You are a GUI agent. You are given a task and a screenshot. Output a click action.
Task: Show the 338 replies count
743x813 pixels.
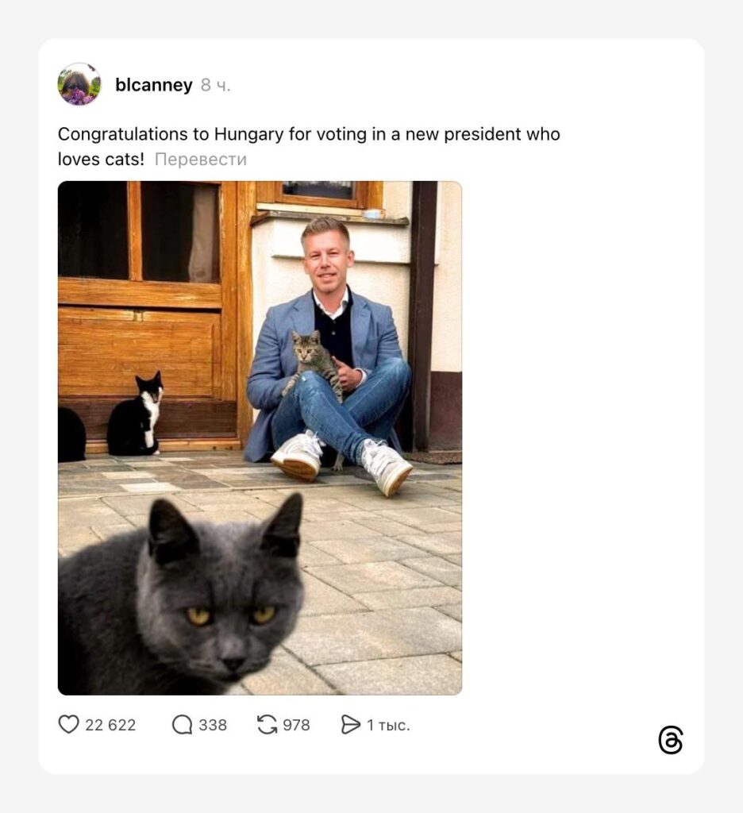pyautogui.click(x=213, y=725)
